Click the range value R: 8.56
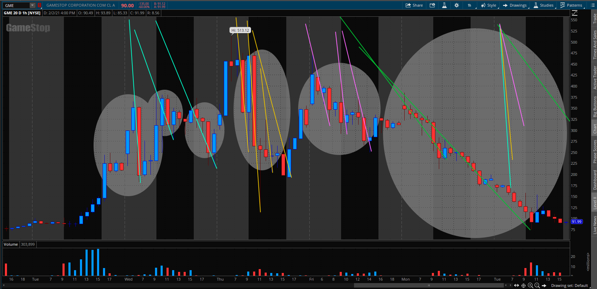This screenshot has width=597, height=289. (x=153, y=13)
